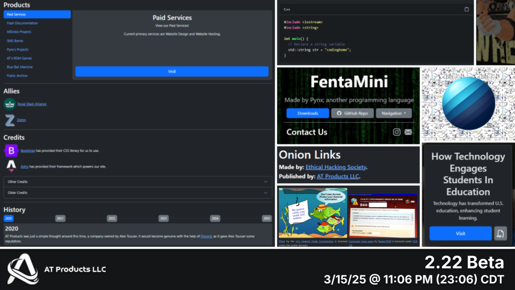Select the Public Archive product tab
The width and height of the screenshot is (515, 290).
pos(17,76)
